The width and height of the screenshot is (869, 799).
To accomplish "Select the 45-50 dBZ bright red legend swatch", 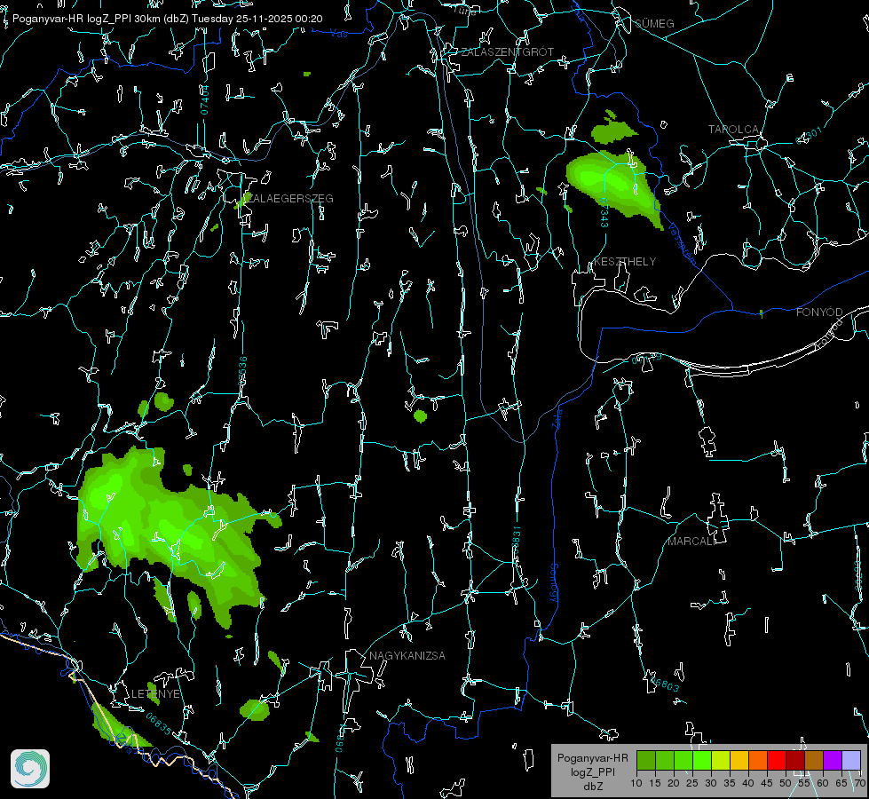I will coord(777,760).
